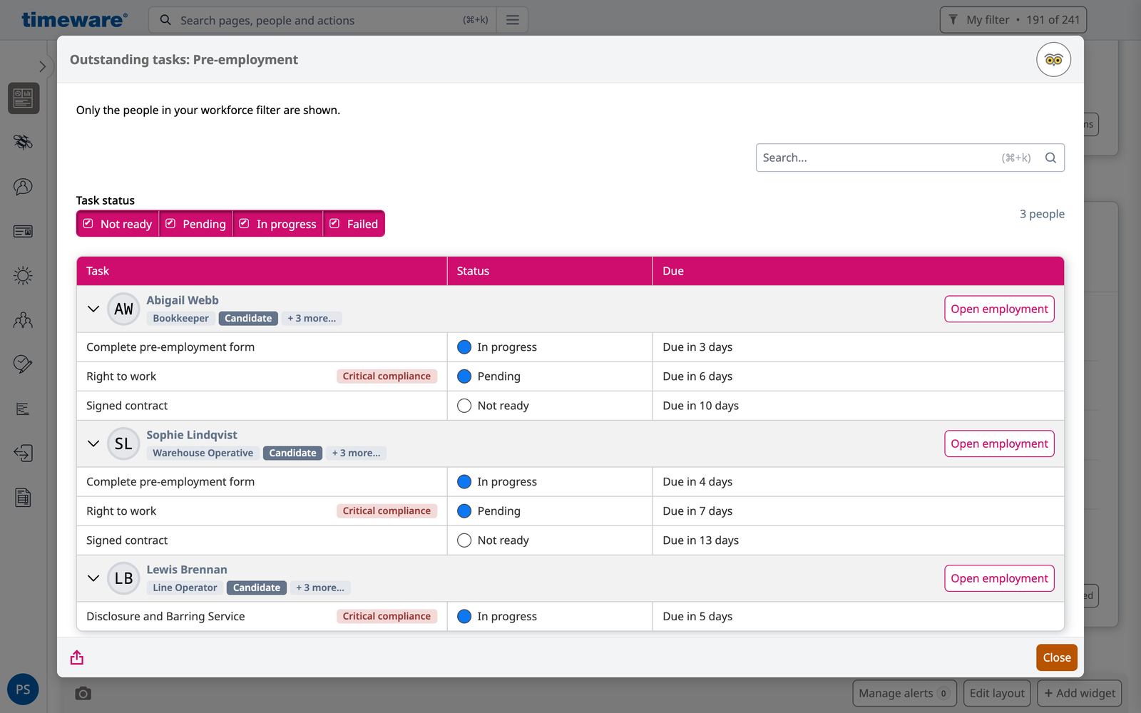Viewport: 1141px width, 713px height.
Task: Expand the left sidebar chevron
Action: click(x=43, y=66)
